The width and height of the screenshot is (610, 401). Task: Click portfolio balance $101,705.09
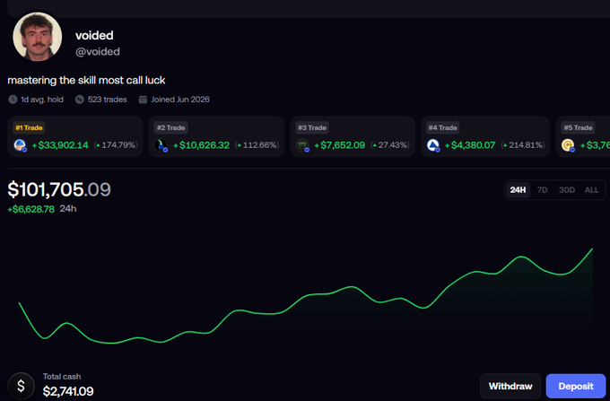[x=59, y=190]
